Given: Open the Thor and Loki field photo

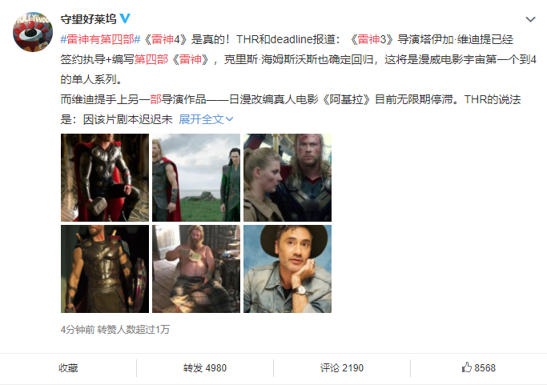Looking at the screenshot, I should [196, 178].
